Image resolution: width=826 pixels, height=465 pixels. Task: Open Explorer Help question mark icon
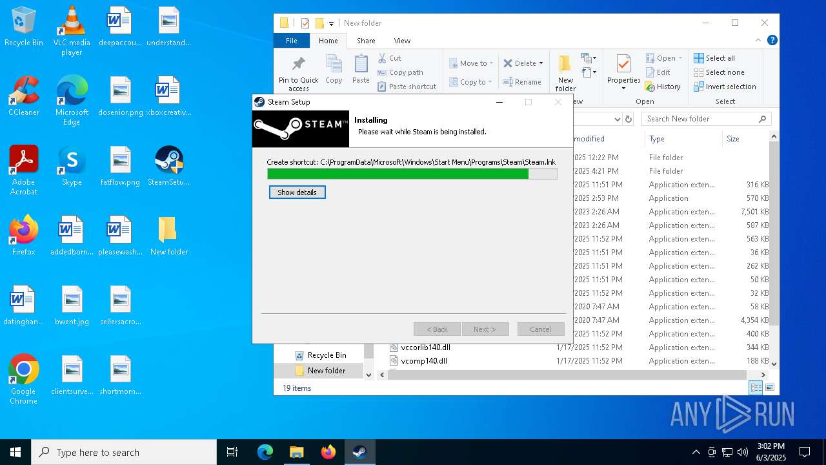pyautogui.click(x=772, y=40)
